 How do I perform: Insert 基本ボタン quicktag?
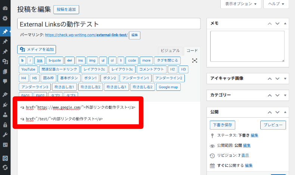69,78
